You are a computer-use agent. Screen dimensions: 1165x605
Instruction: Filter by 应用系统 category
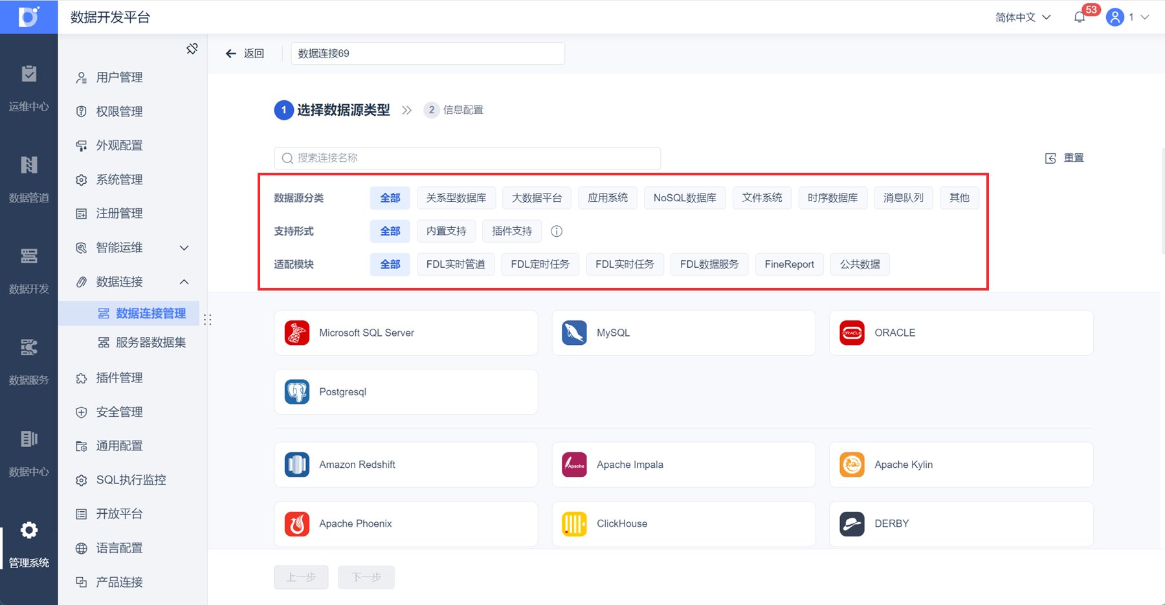tap(608, 198)
